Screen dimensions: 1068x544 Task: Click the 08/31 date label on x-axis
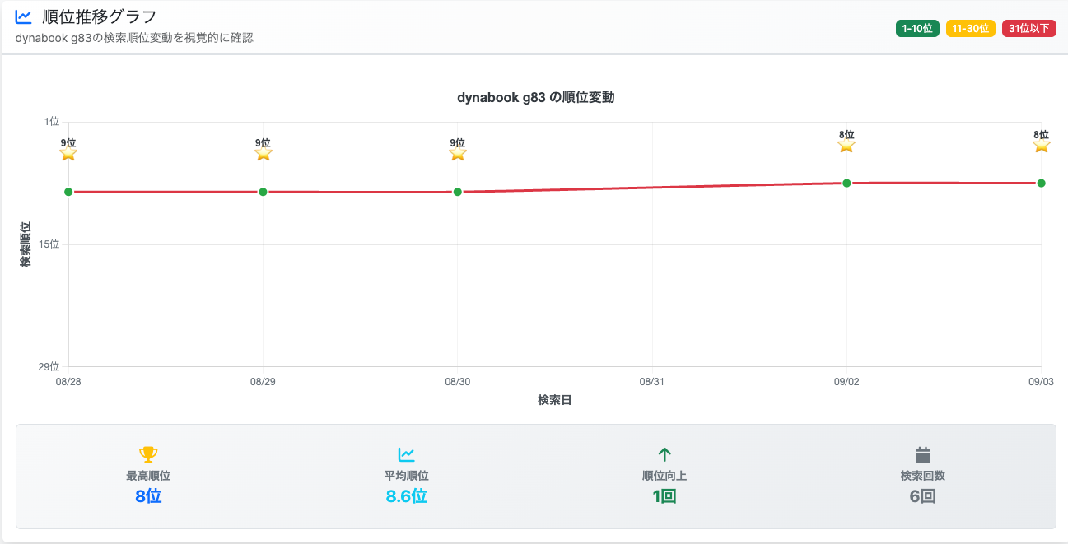651,382
